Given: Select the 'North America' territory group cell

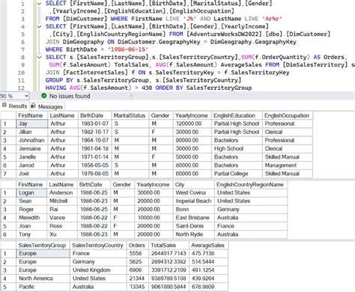Looking at the screenshot, I should 43,279.
